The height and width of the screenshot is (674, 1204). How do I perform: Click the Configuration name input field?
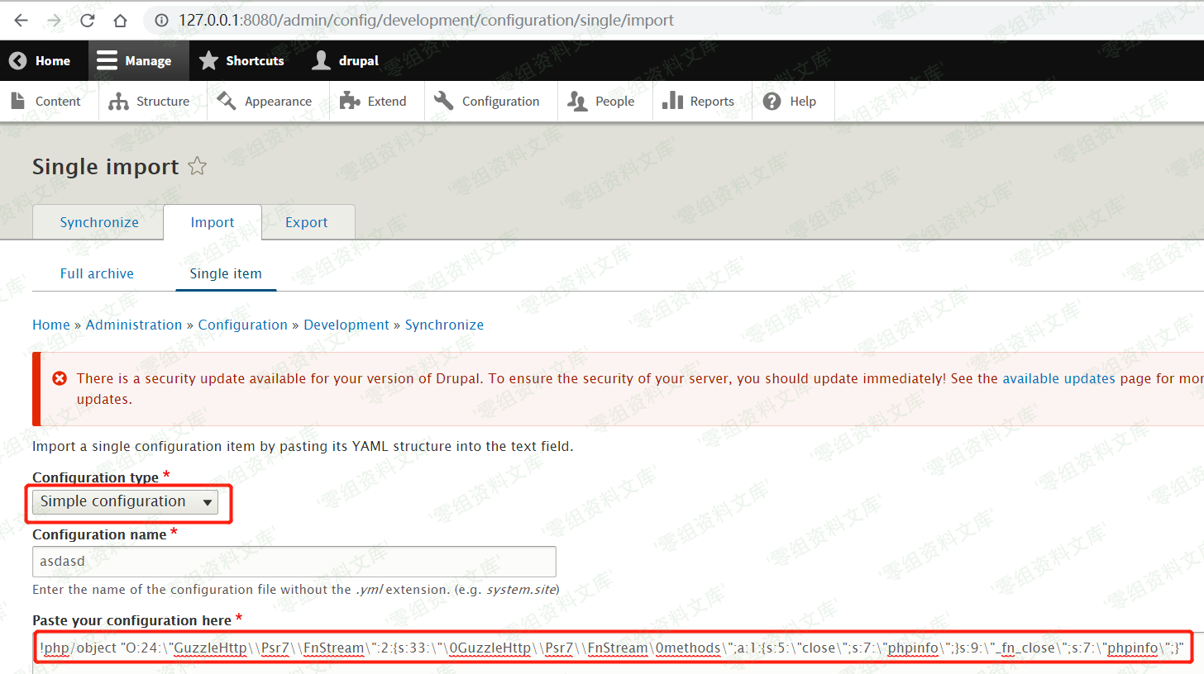click(x=294, y=562)
